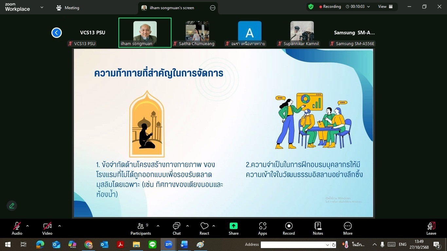Screen dimensions: 447x251
Task: Open the Meeting tab at top
Action: (x=68, y=8)
